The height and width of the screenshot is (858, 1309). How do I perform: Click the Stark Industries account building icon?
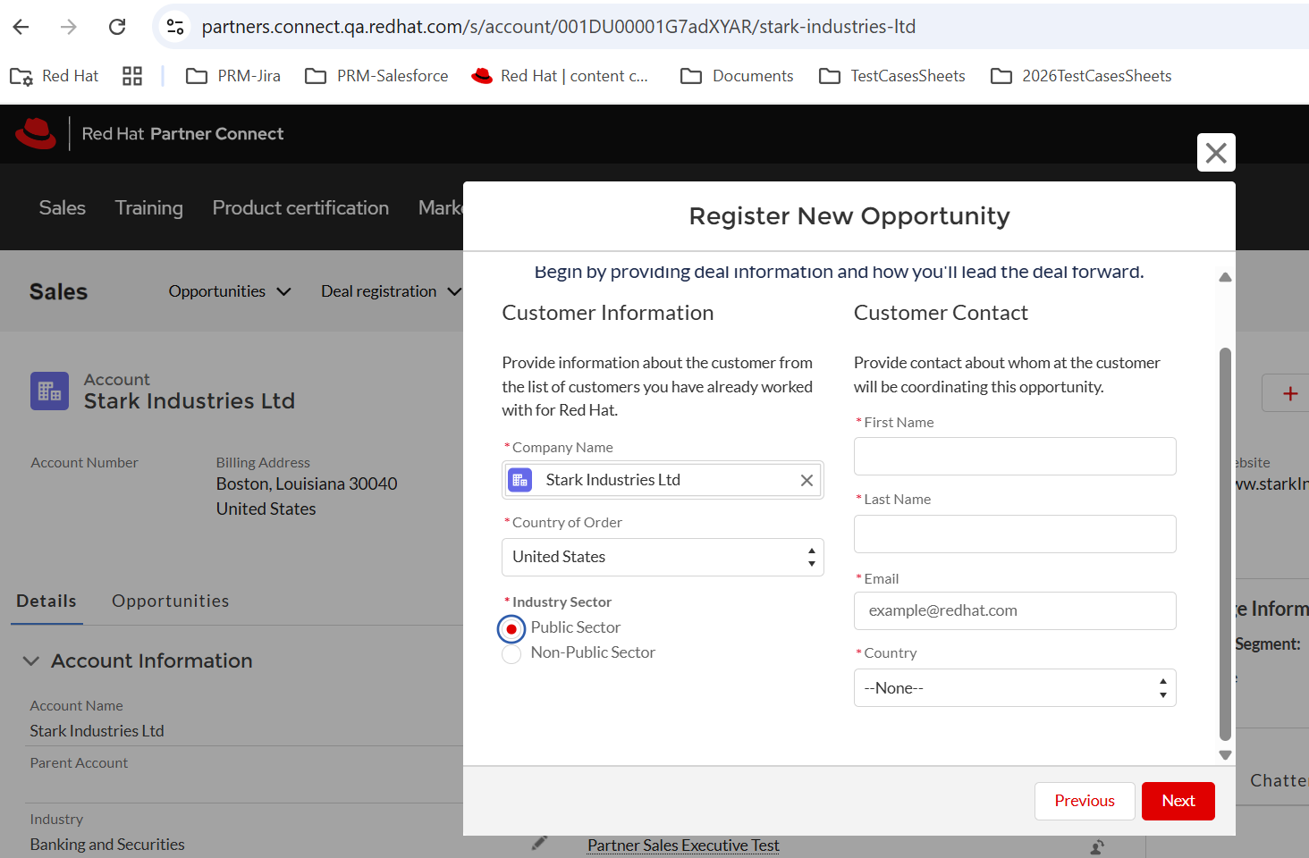point(49,391)
